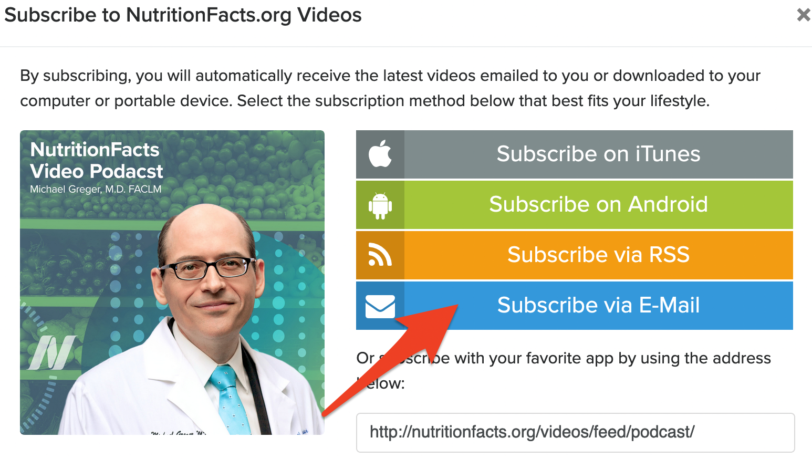Click the email envelope icon

click(380, 306)
